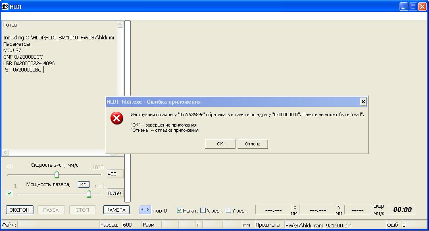The image size is (429, 231).
Task: Click the log panel scroll left arrow
Action: pyautogui.click(x=5, y=152)
